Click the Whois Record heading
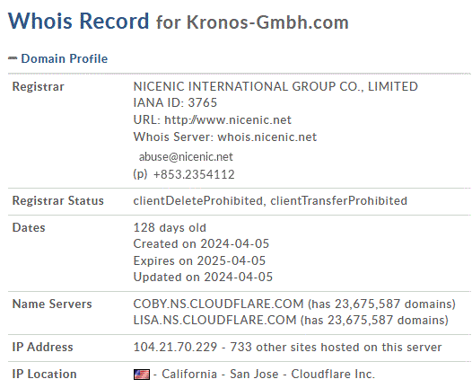 click(x=79, y=21)
